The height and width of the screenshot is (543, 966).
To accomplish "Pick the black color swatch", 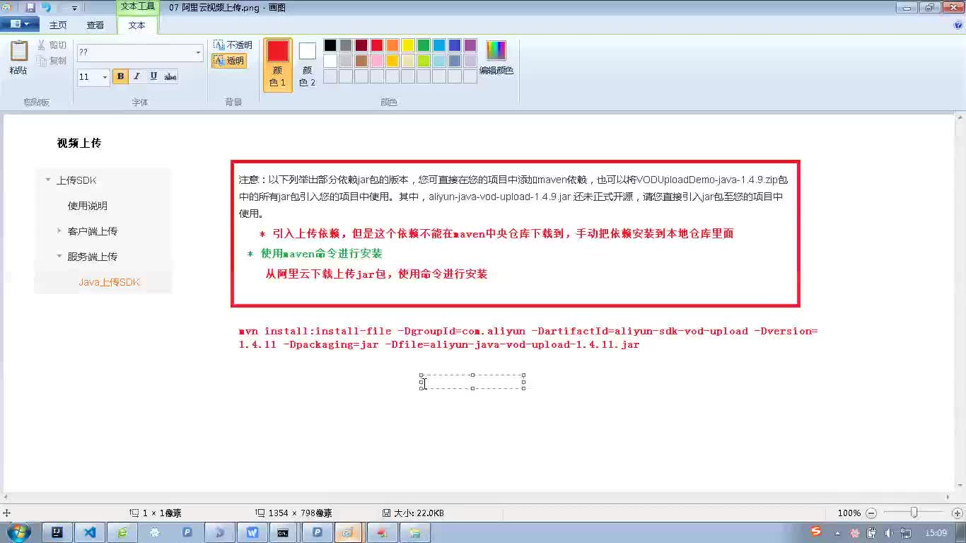I will (330, 45).
